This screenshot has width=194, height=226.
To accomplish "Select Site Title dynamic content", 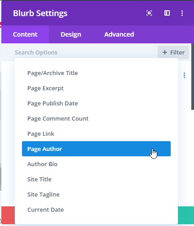I will (x=96, y=180).
